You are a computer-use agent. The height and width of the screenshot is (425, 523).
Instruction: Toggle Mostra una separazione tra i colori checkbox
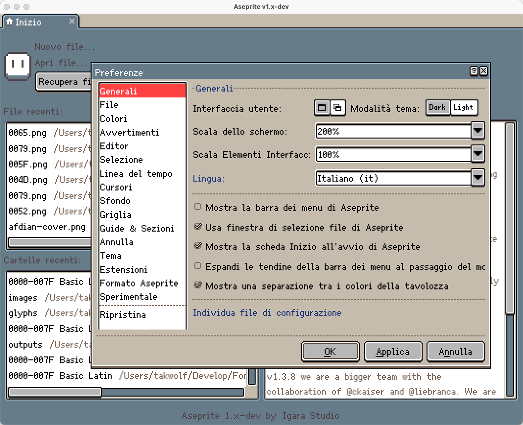click(x=198, y=285)
